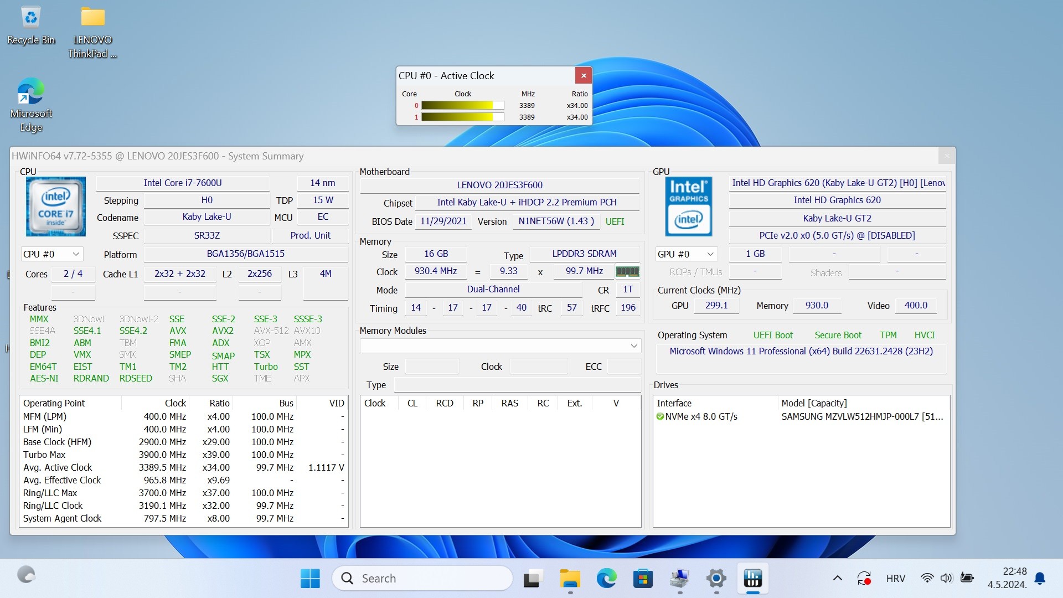Click the taskbar Search box
The image size is (1063, 598).
tap(423, 579)
